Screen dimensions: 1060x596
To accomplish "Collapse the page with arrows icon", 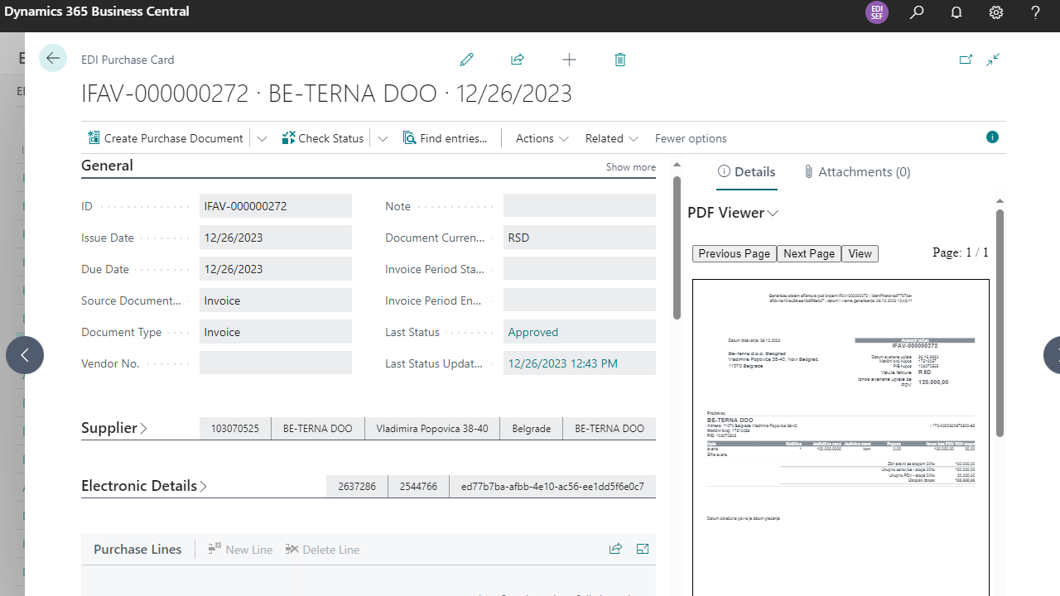I will pos(994,60).
